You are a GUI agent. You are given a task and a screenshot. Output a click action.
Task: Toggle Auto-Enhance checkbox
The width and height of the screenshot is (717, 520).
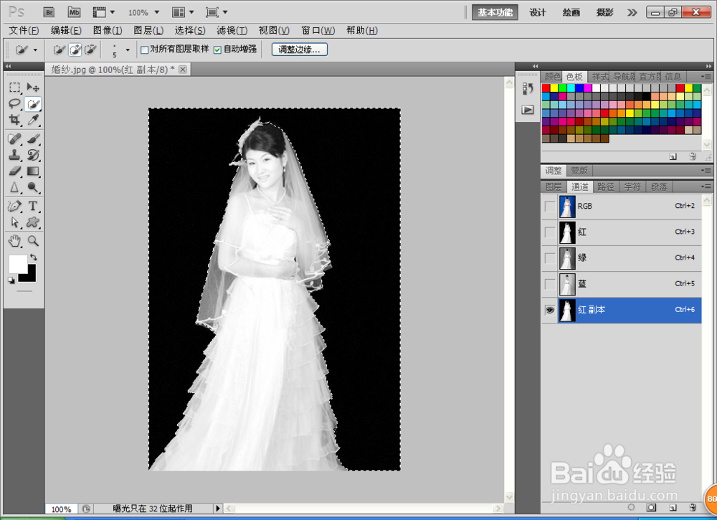point(218,50)
